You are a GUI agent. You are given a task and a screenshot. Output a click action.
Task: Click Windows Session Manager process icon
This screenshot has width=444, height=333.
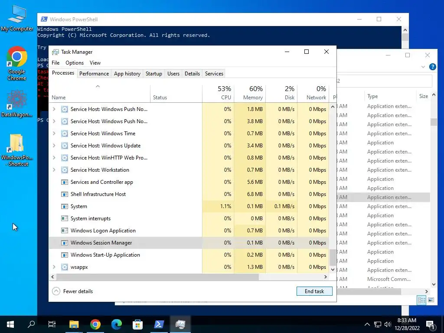[x=65, y=243]
